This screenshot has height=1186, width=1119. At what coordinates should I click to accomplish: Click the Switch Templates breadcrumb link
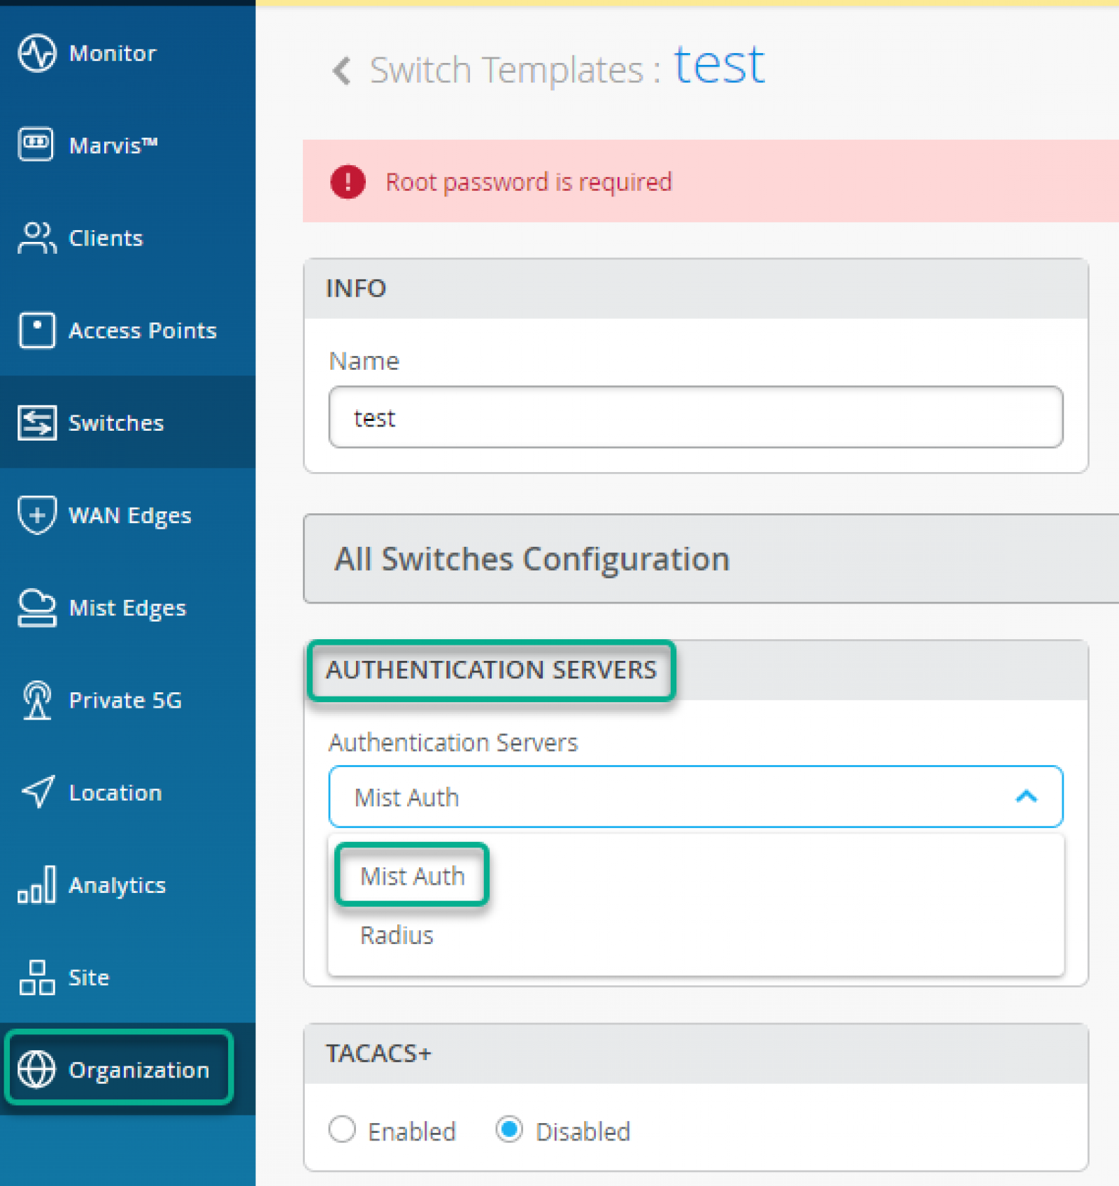pos(506,71)
